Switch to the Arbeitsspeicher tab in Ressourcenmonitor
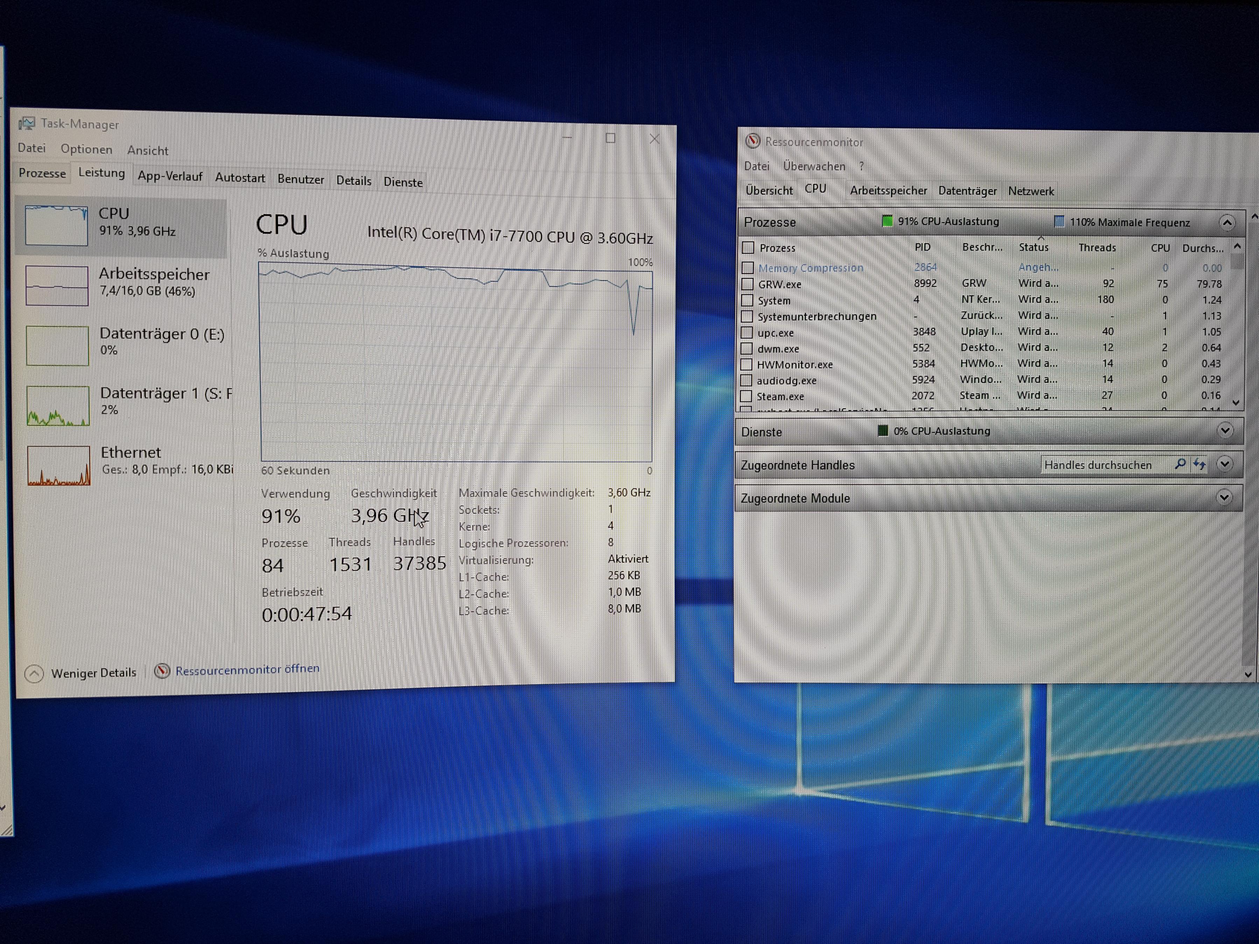Viewport: 1259px width, 944px height. pyautogui.click(x=888, y=191)
